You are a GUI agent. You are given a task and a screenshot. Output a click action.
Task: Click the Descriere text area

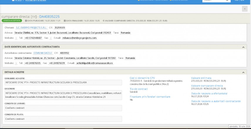[63, 95]
